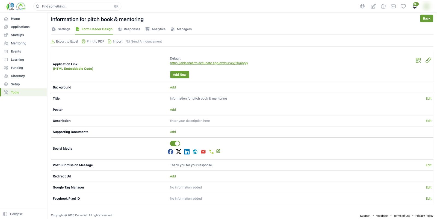
Task: Open the chat bubble icon in header
Action: pyautogui.click(x=403, y=6)
